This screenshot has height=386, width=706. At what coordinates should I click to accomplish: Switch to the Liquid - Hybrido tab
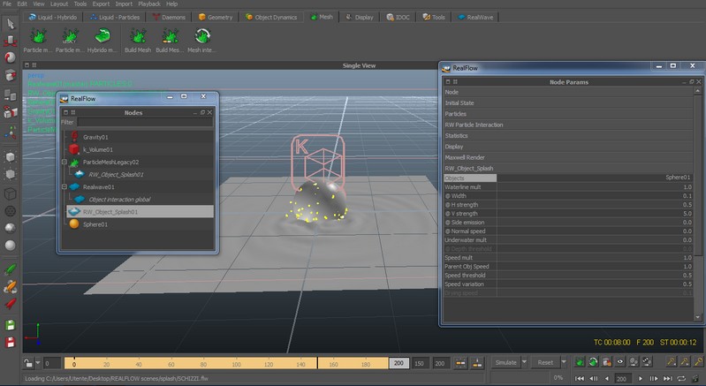[x=53, y=17]
